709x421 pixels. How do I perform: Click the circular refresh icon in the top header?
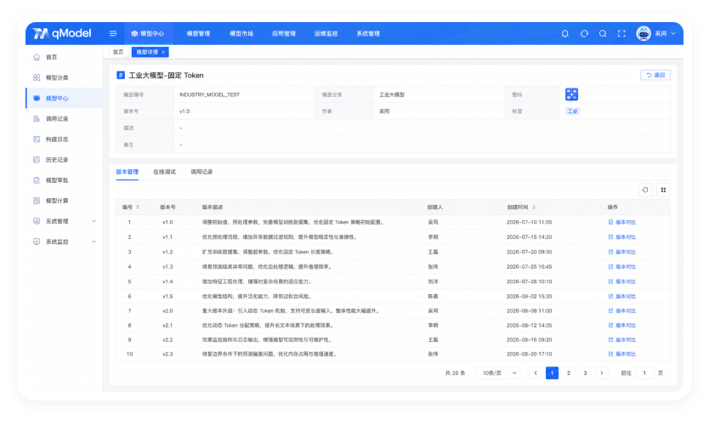(584, 33)
